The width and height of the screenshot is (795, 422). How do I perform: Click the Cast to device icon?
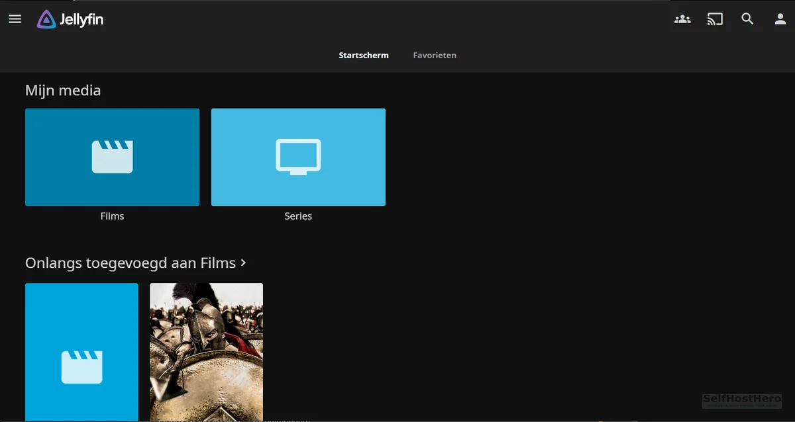pyautogui.click(x=715, y=19)
